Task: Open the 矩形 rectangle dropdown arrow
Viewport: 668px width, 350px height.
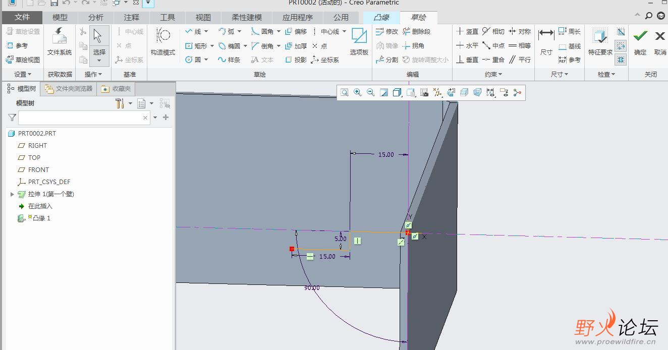Action: pyautogui.click(x=212, y=46)
